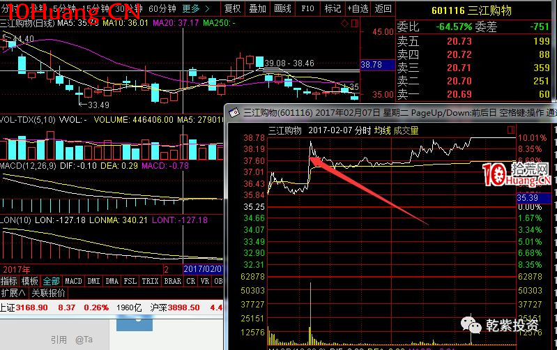557x350 pixels.
Task: Click the 引用 quote link
Action: coord(59,340)
